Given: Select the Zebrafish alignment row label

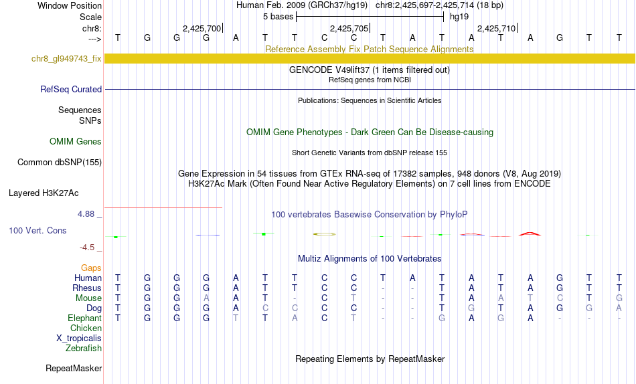Looking at the screenshot, I should (x=84, y=349).
